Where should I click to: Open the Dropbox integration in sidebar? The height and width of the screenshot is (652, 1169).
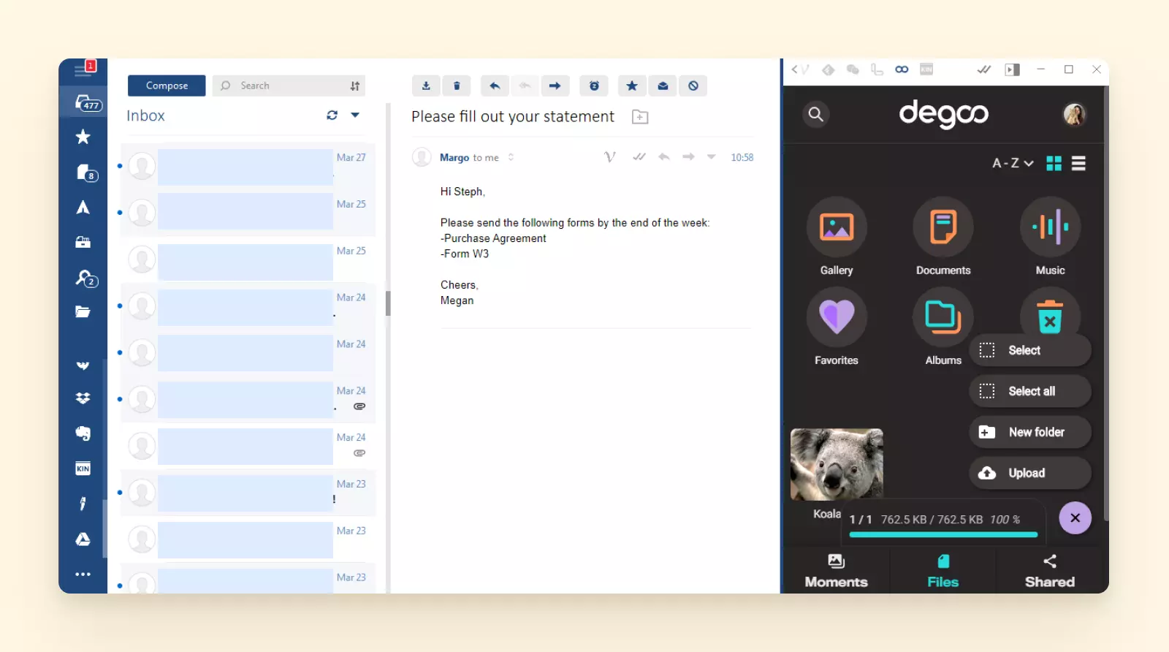point(83,398)
